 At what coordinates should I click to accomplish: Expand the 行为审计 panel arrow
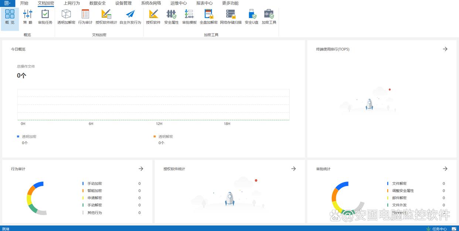click(x=141, y=169)
